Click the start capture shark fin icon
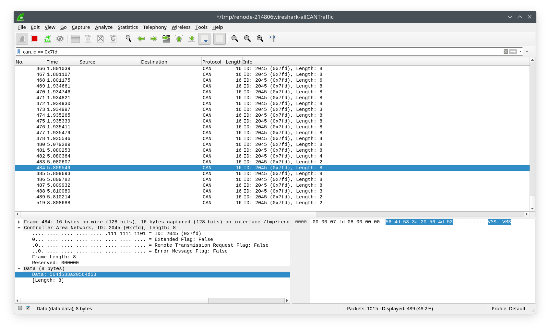The height and width of the screenshot is (330, 550). coord(22,39)
